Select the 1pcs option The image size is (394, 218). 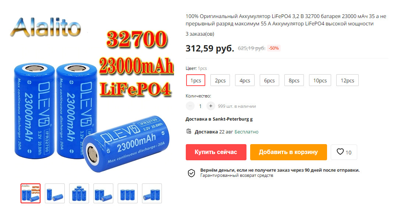tap(195, 81)
